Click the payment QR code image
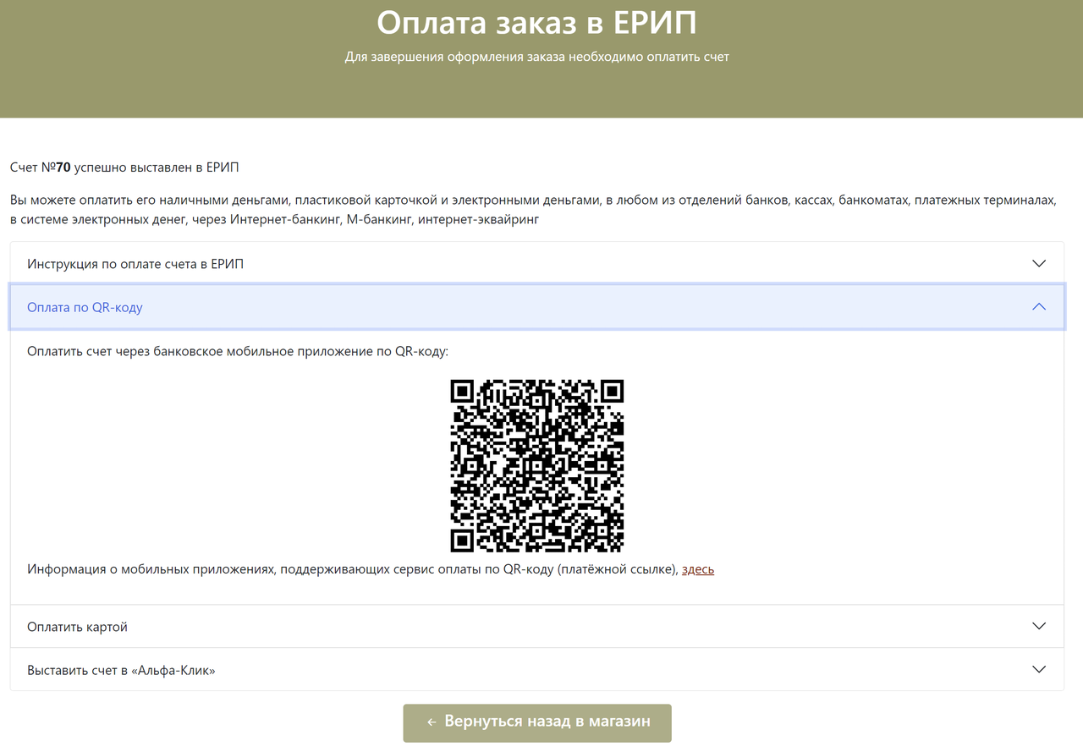 [537, 466]
